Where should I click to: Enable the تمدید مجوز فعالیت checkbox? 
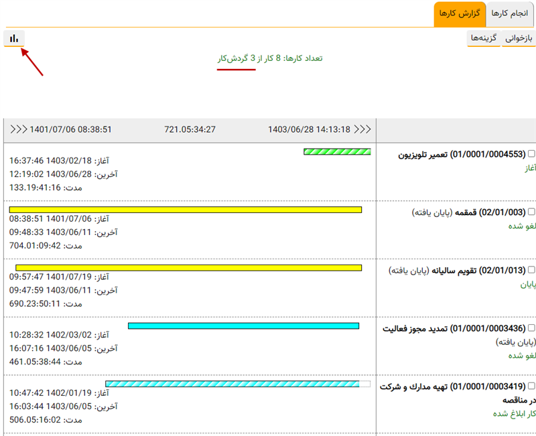[x=532, y=329]
